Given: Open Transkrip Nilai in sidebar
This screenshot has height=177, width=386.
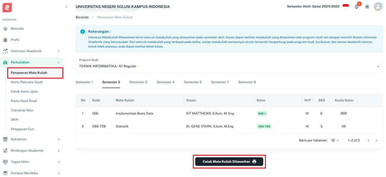Looking at the screenshot, I should [x=22, y=110].
